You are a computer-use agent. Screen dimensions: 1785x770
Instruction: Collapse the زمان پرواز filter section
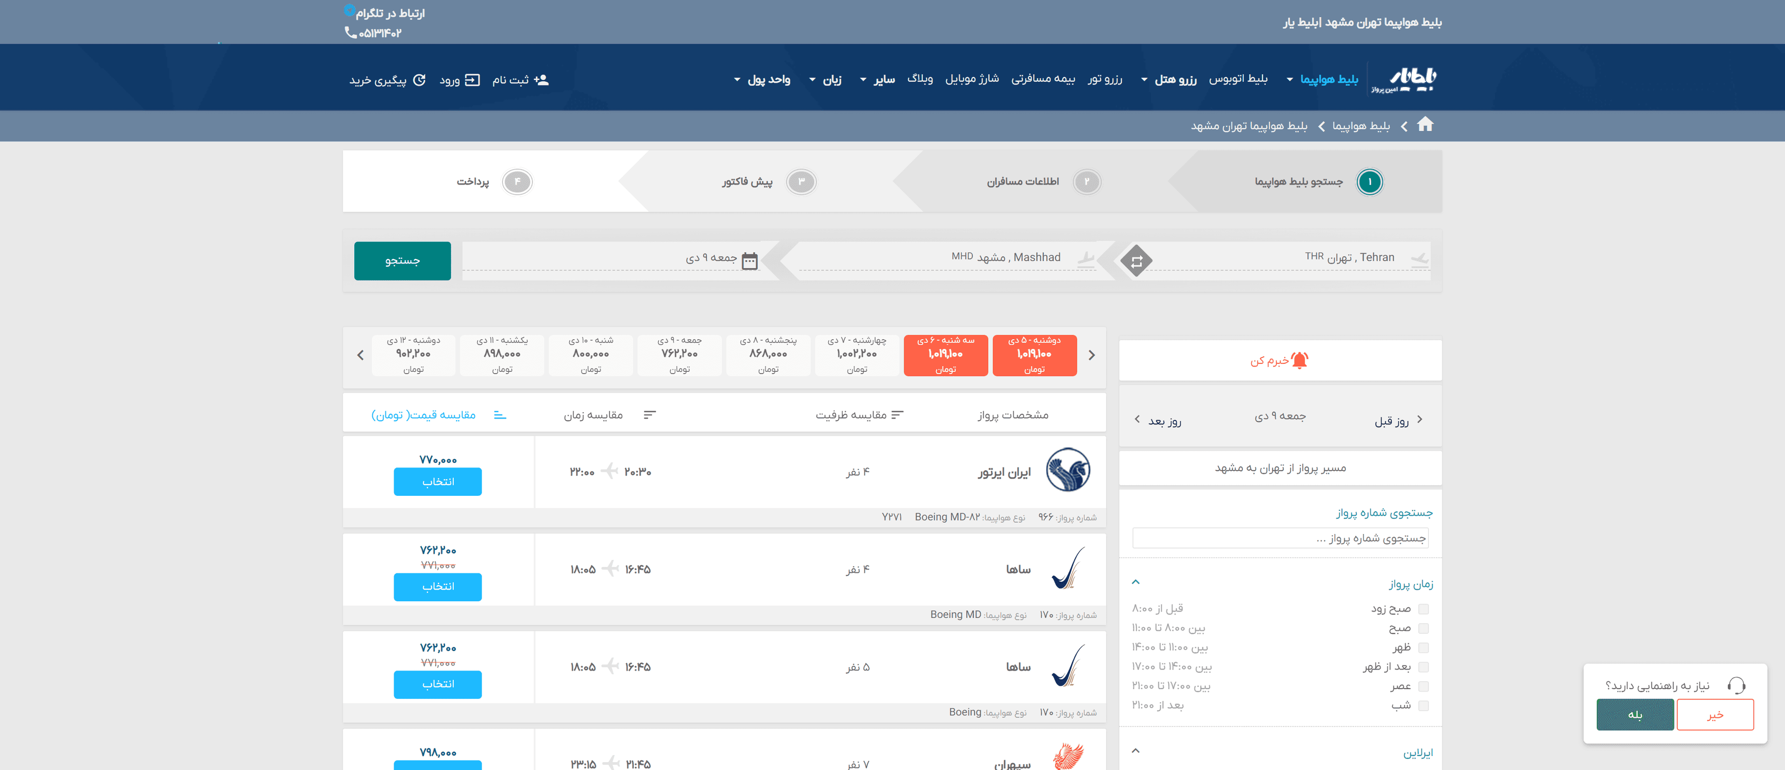[1135, 582]
